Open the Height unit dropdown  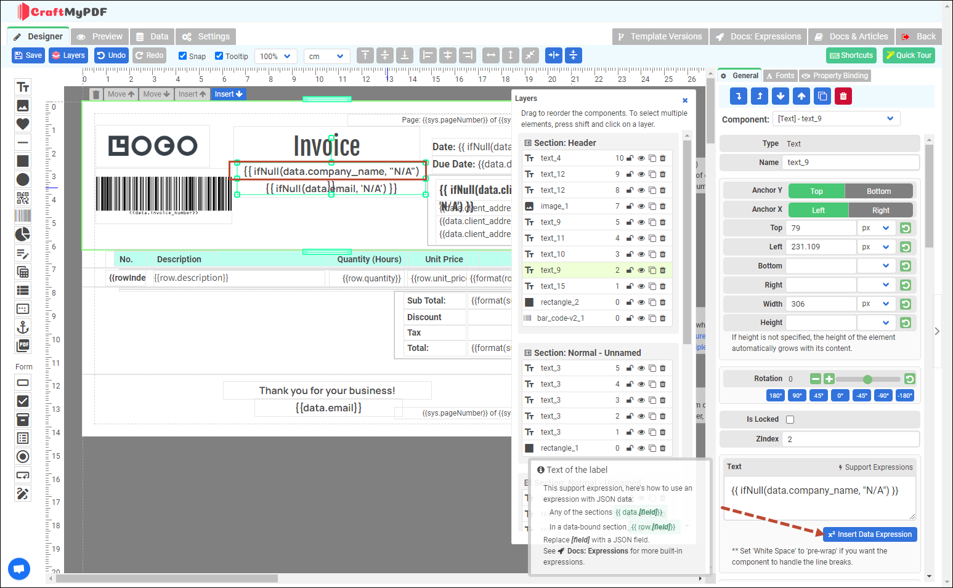click(875, 323)
